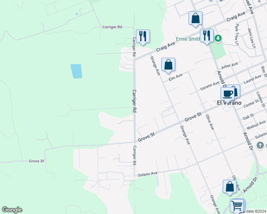Click the Laurel Ave street label
The image size is (267, 214).
pos(252,79)
